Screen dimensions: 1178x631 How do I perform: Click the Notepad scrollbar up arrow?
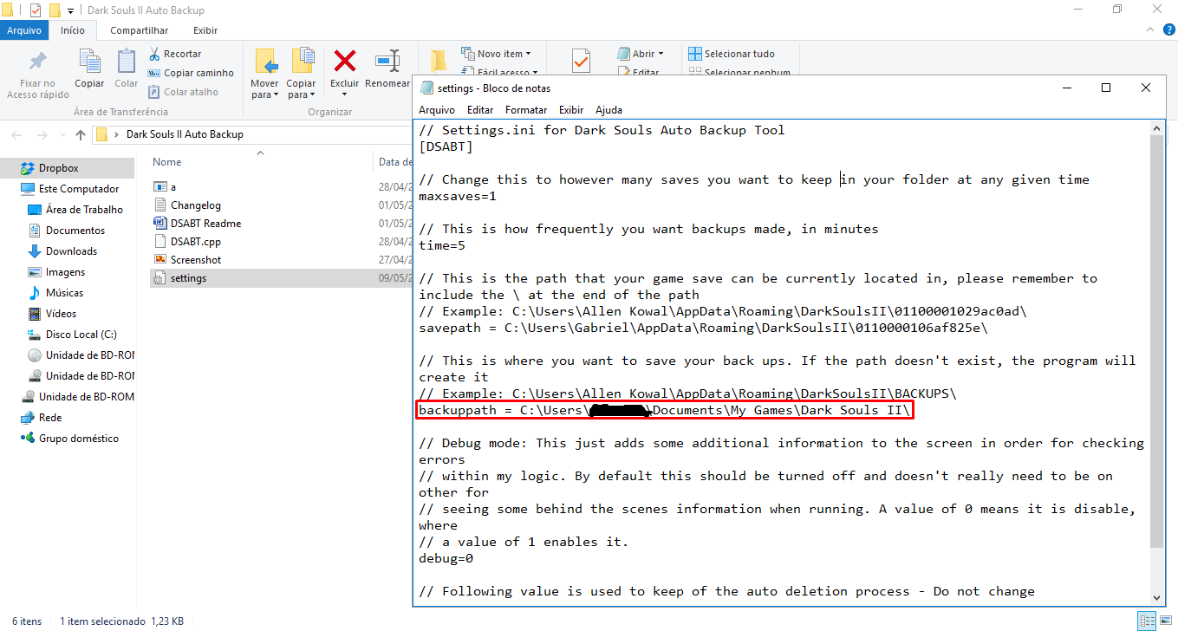pyautogui.click(x=1156, y=128)
